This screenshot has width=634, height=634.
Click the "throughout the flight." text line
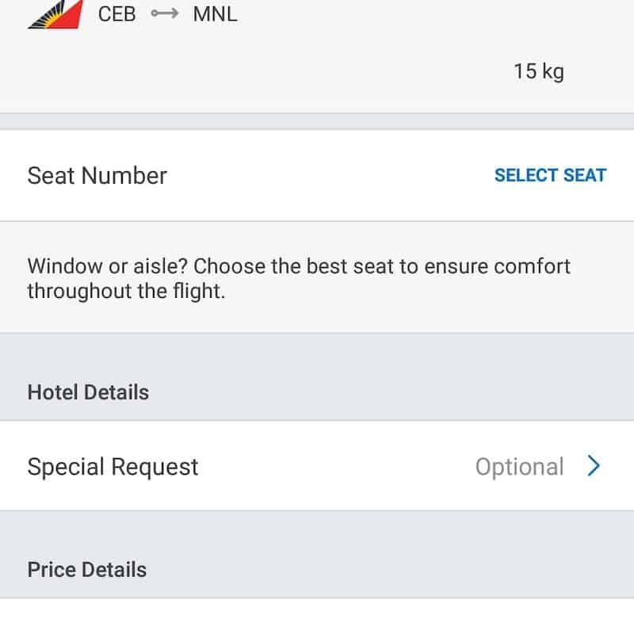coord(126,291)
